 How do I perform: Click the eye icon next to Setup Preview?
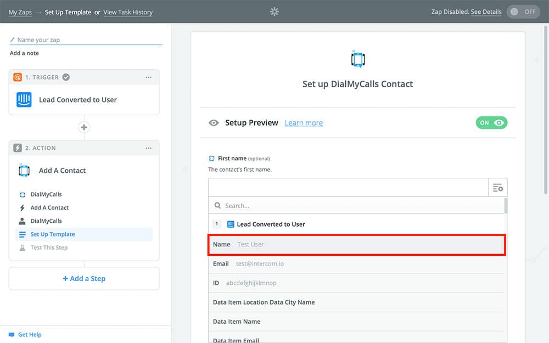(214, 123)
